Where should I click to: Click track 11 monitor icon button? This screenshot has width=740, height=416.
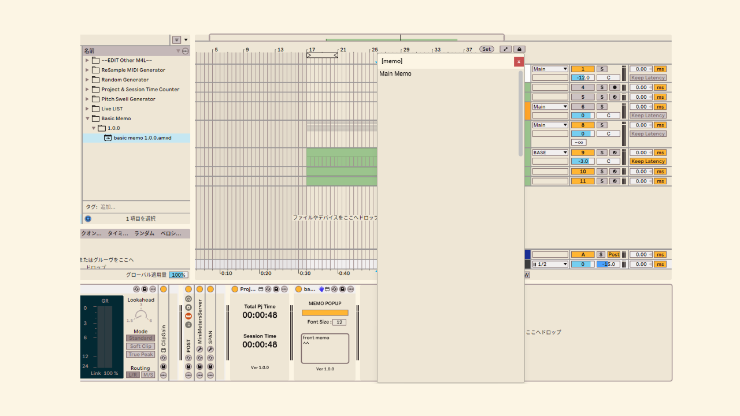tap(615, 181)
